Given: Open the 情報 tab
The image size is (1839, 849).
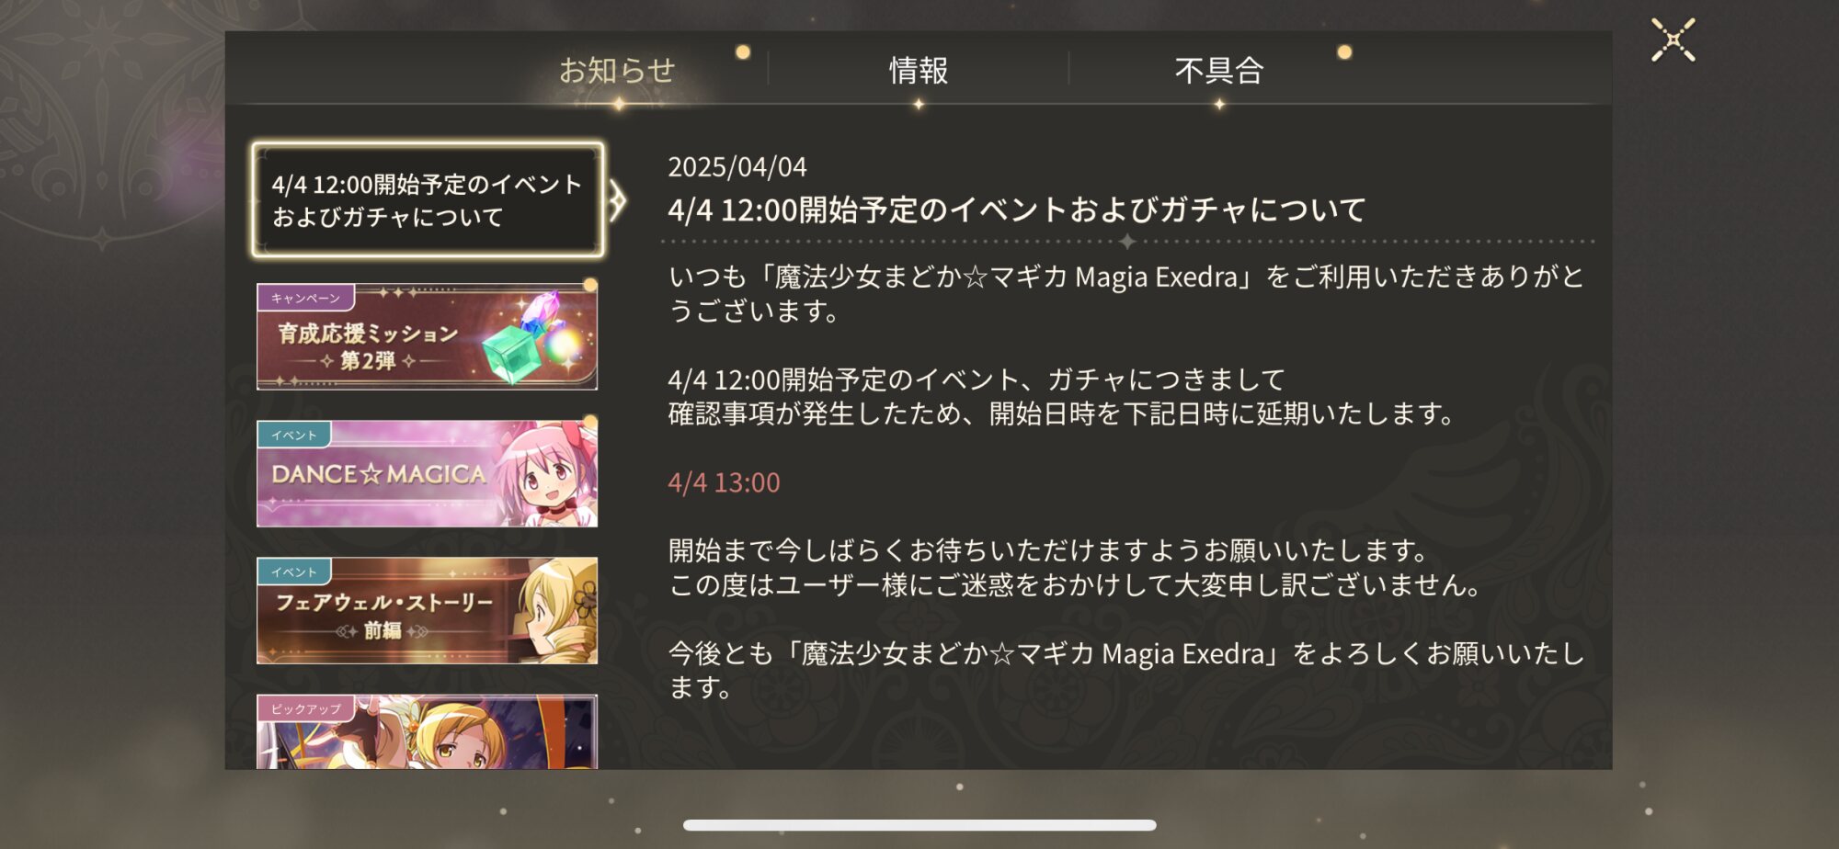Looking at the screenshot, I should point(918,70).
